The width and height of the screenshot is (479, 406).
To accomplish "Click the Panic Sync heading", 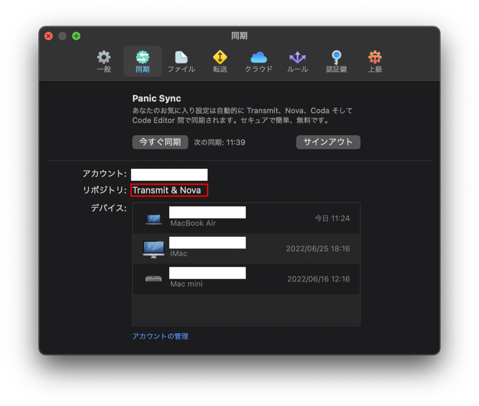I will point(157,98).
